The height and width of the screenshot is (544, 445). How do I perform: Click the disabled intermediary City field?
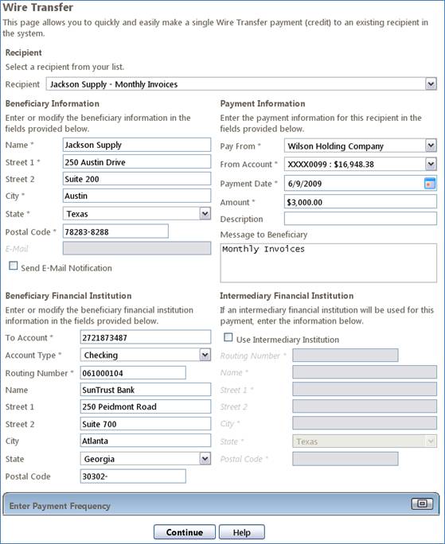(365, 423)
